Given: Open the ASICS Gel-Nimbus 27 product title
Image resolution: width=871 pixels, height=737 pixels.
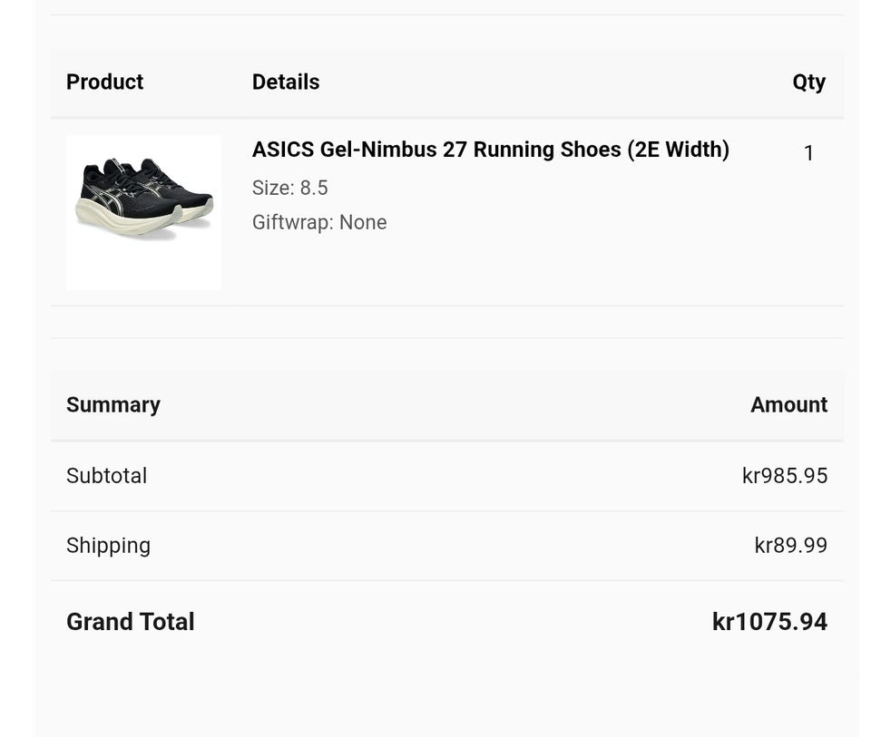Looking at the screenshot, I should (491, 150).
